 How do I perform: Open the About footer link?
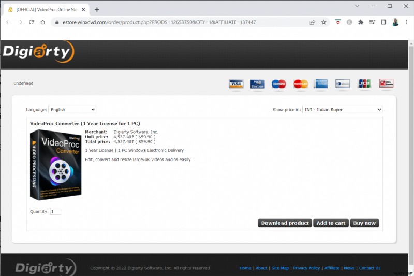[261, 268]
